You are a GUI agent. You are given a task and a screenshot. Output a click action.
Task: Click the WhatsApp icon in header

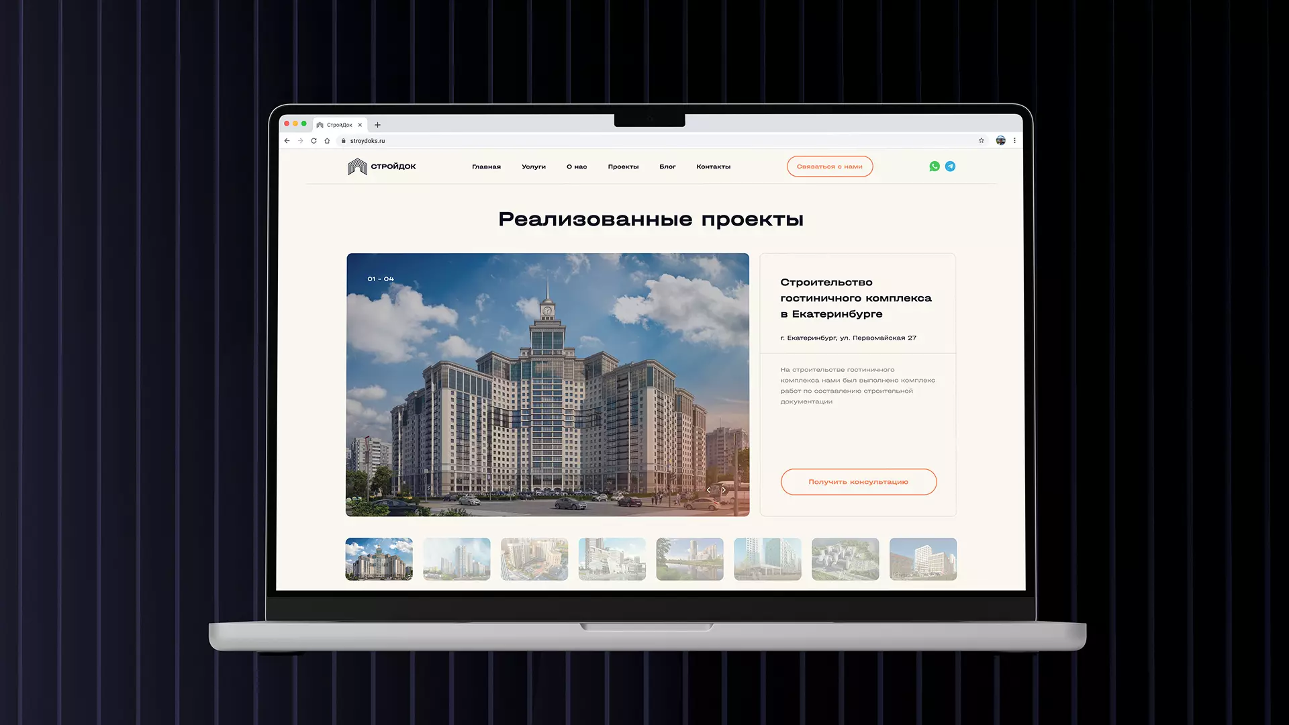coord(934,166)
